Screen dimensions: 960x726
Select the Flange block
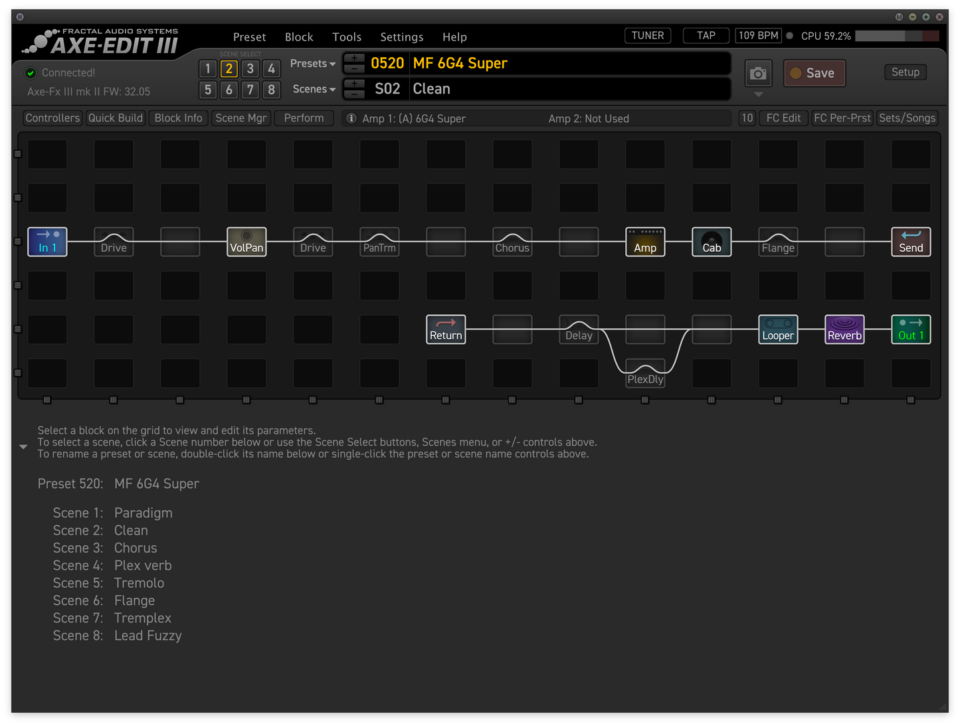(x=778, y=242)
